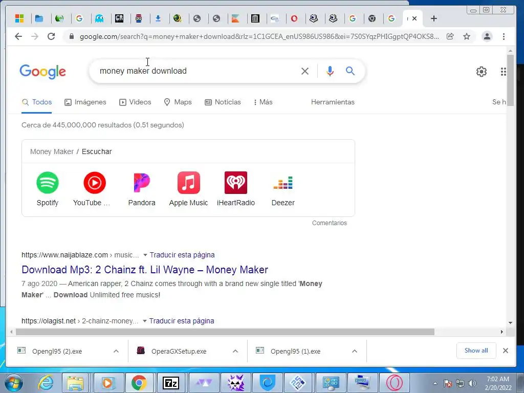Listen on iHeartRadio
The width and height of the screenshot is (524, 393).
point(235,189)
